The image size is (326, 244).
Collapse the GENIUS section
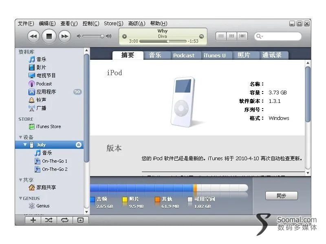point(20,198)
